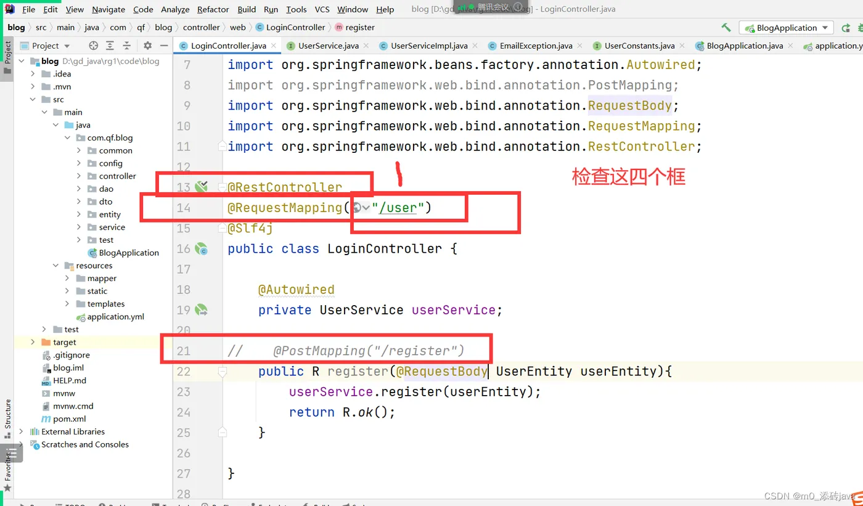Select Scratches and Consoles node
This screenshot has width=863, height=506.
(x=80, y=444)
